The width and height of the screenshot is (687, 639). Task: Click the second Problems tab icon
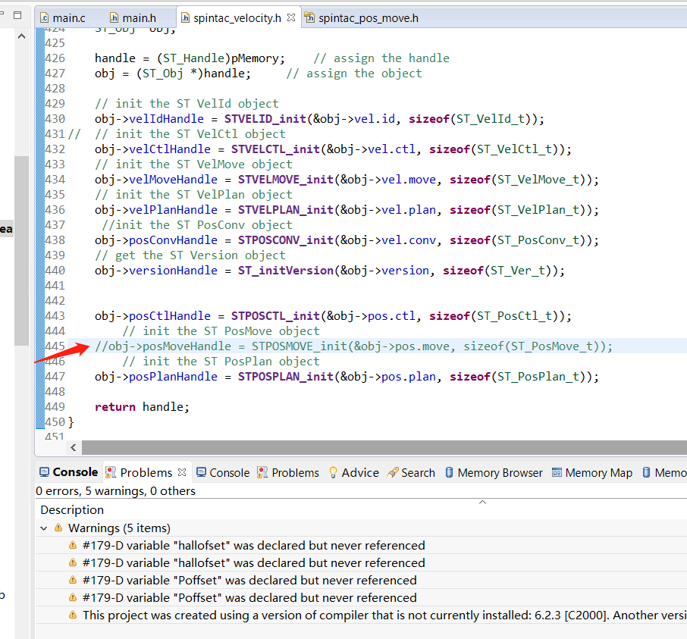click(x=262, y=472)
